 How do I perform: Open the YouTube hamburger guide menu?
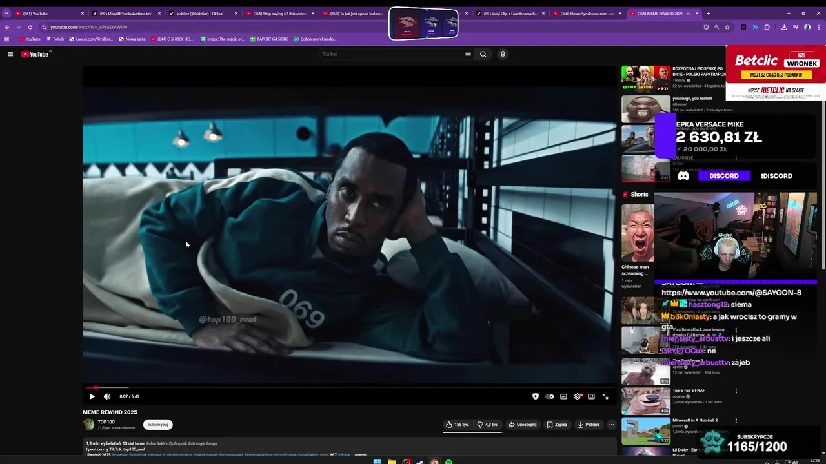point(10,54)
